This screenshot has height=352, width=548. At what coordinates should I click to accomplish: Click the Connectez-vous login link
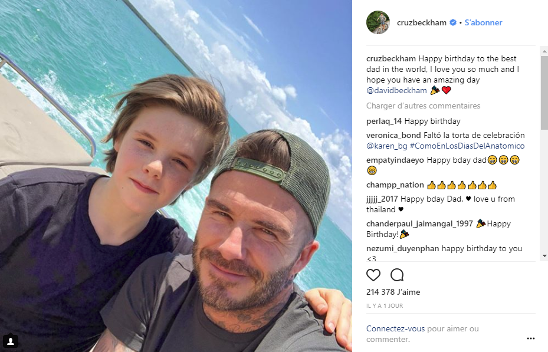click(x=395, y=328)
